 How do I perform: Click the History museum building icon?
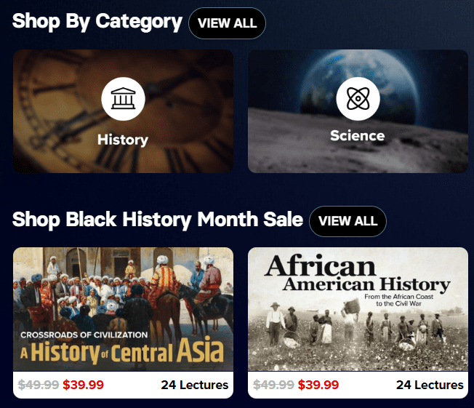click(x=123, y=100)
